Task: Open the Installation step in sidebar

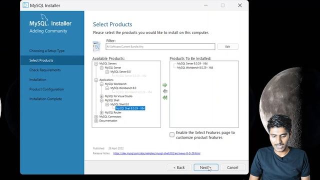Action: point(37,79)
